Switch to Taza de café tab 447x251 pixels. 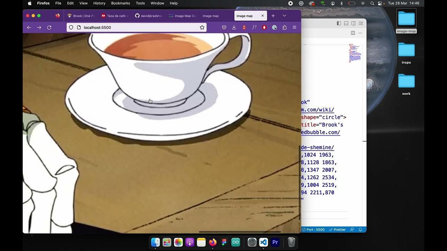pyautogui.click(x=115, y=16)
